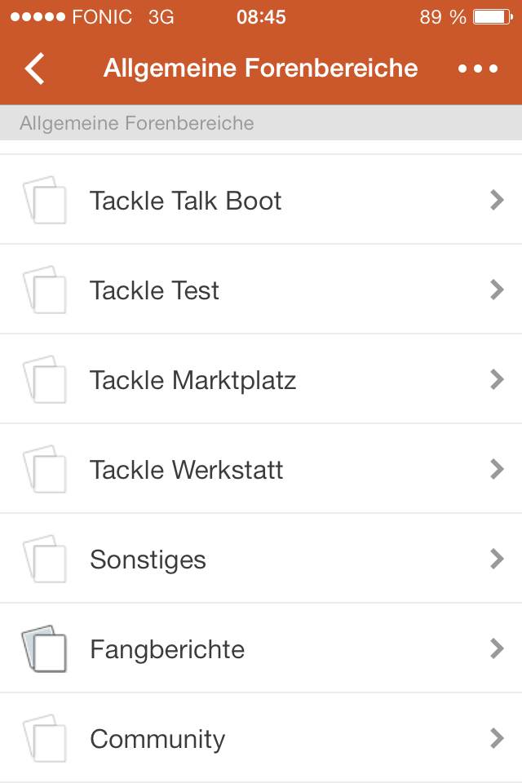Expand Tackle Talk Boot via its chevron
This screenshot has width=522, height=783.
coord(496,200)
